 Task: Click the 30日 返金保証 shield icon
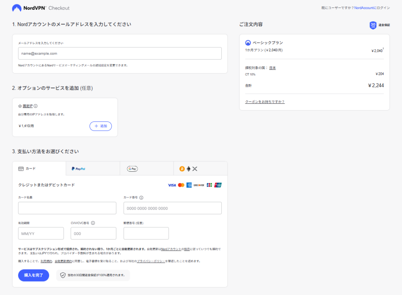(373, 25)
